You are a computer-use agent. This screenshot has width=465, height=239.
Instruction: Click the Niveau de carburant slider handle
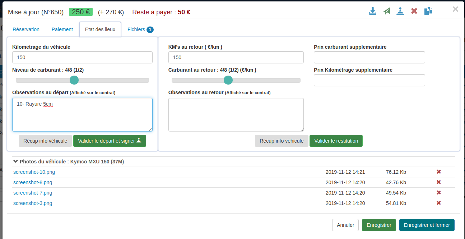coord(74,80)
